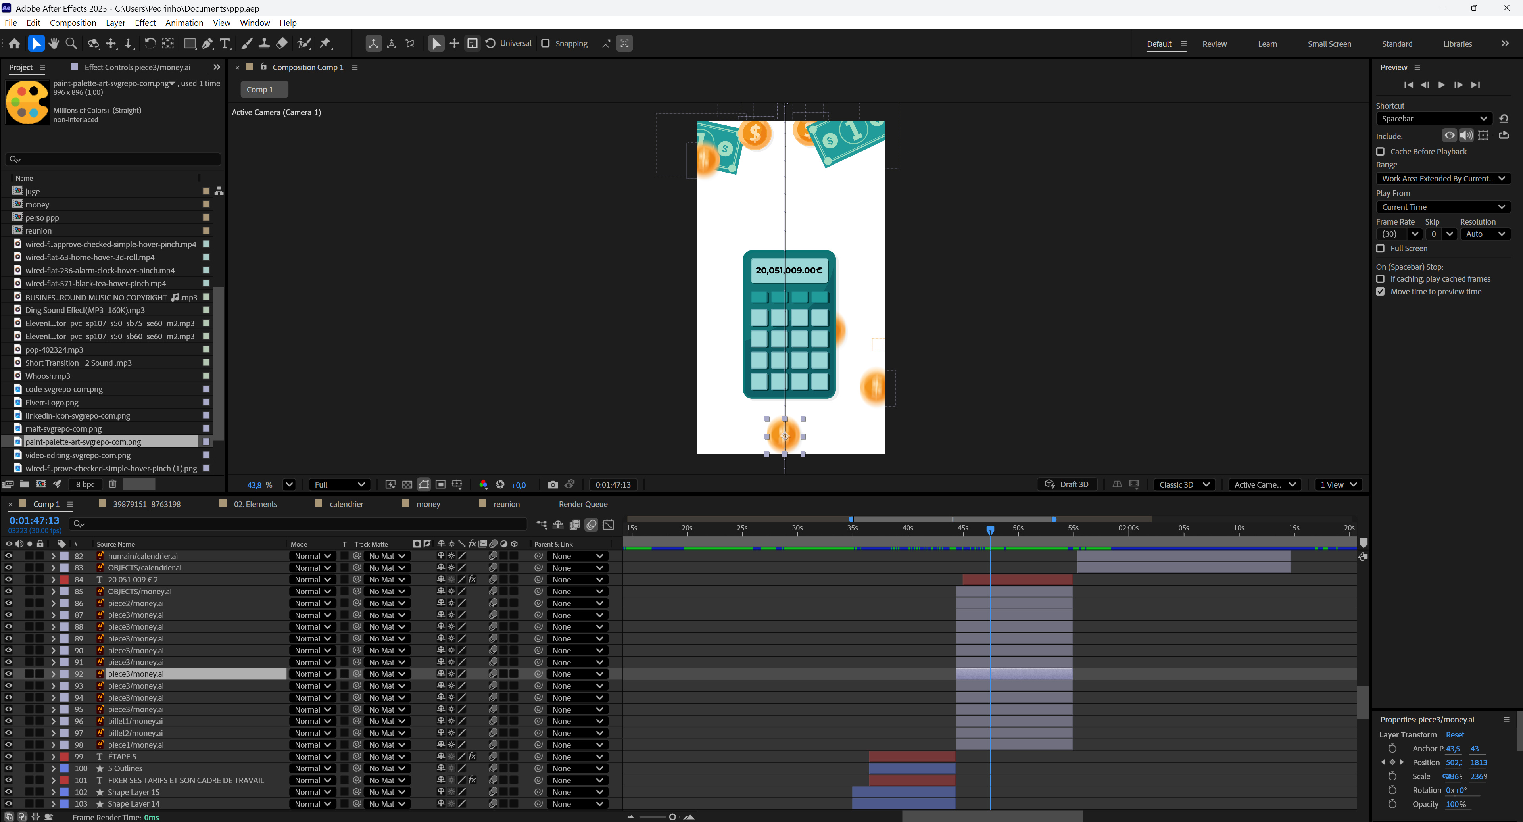
Task: Toggle the Draft 3D button
Action: [x=1067, y=484]
